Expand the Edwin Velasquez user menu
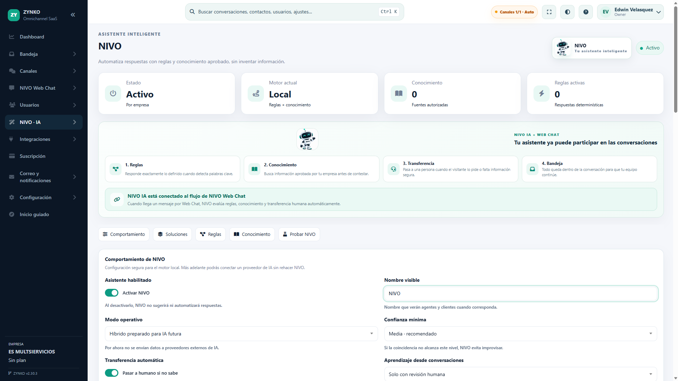The width and height of the screenshot is (678, 381). [x=630, y=12]
